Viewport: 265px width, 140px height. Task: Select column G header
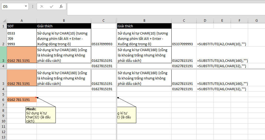[256, 21]
